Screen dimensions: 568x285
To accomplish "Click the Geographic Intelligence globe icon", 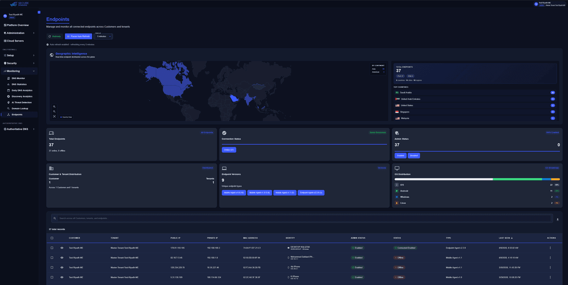I will pos(52,55).
